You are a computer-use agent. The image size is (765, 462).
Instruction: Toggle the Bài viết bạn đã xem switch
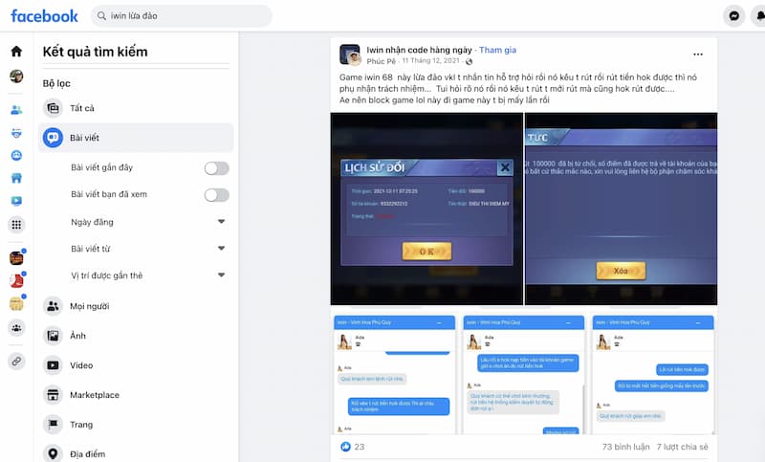point(216,195)
